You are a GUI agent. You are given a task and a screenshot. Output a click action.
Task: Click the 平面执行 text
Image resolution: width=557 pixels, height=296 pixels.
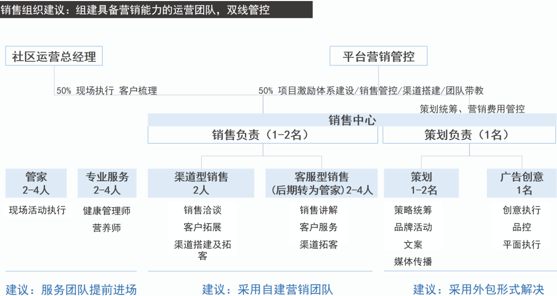[521, 245]
